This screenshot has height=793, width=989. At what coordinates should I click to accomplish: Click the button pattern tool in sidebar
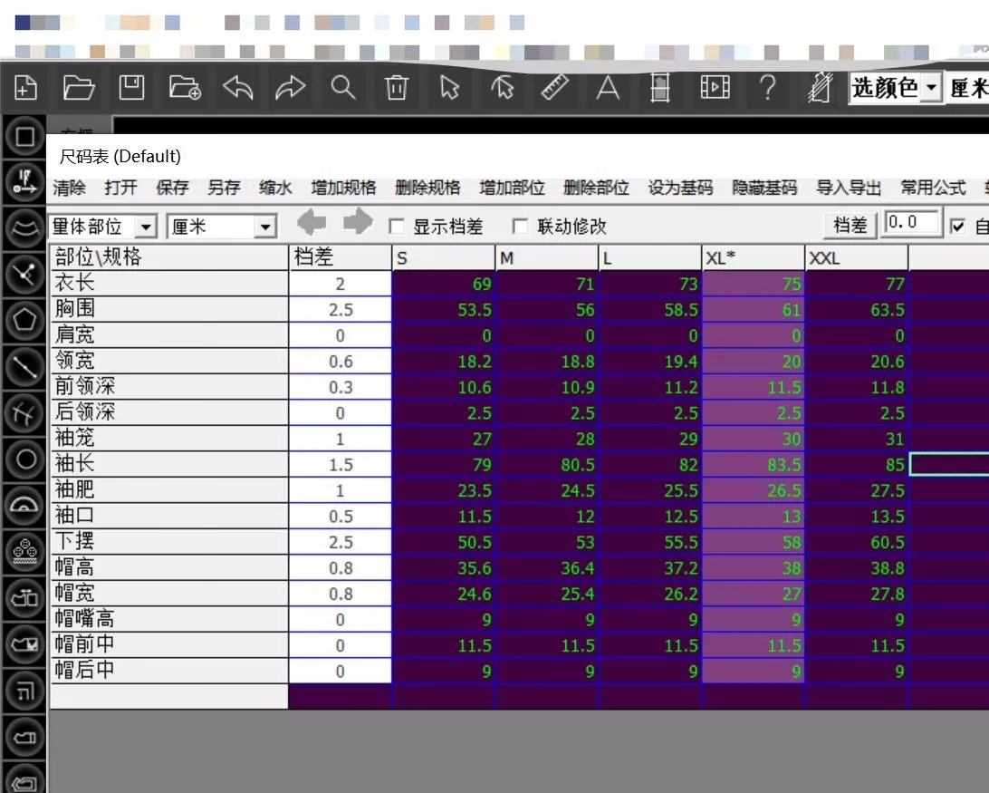point(24,551)
